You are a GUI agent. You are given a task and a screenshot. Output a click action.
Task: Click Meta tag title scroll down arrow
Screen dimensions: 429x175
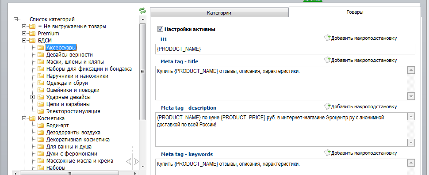click(411, 96)
